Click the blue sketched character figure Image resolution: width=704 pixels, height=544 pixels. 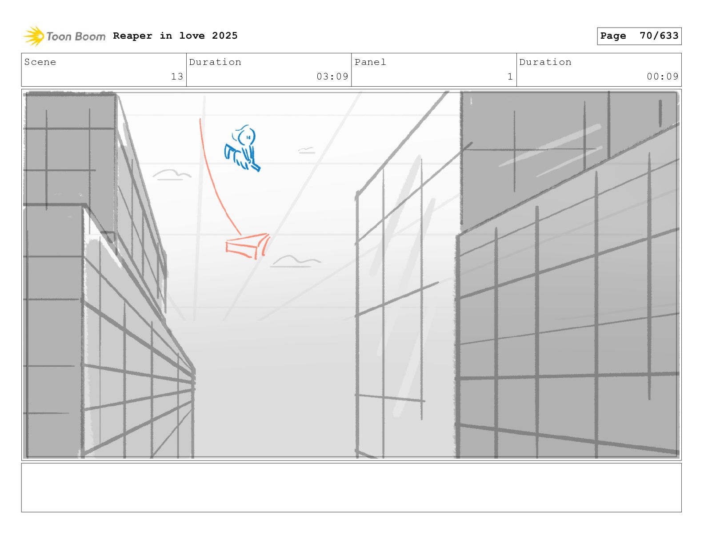pos(242,148)
